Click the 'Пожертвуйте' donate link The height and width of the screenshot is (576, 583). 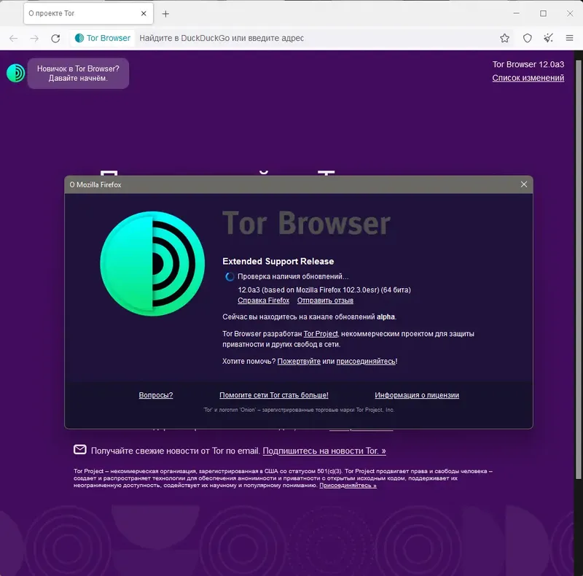tap(299, 362)
